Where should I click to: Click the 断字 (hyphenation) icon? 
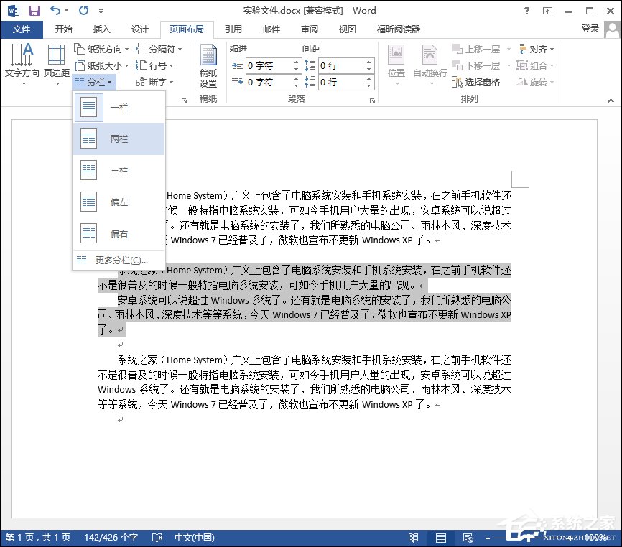click(x=157, y=81)
